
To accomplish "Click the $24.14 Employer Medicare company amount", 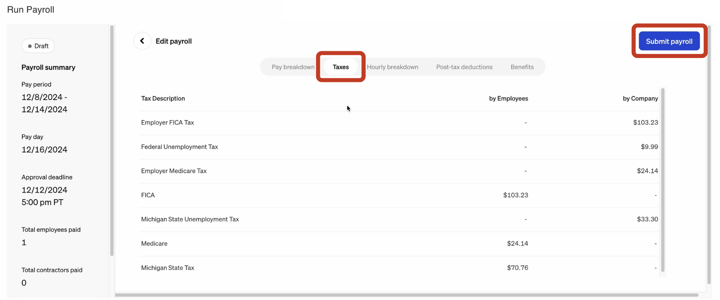I will tap(647, 171).
